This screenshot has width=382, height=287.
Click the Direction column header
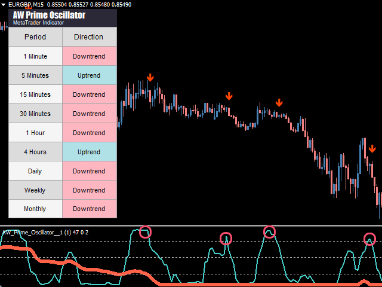pyautogui.click(x=89, y=37)
